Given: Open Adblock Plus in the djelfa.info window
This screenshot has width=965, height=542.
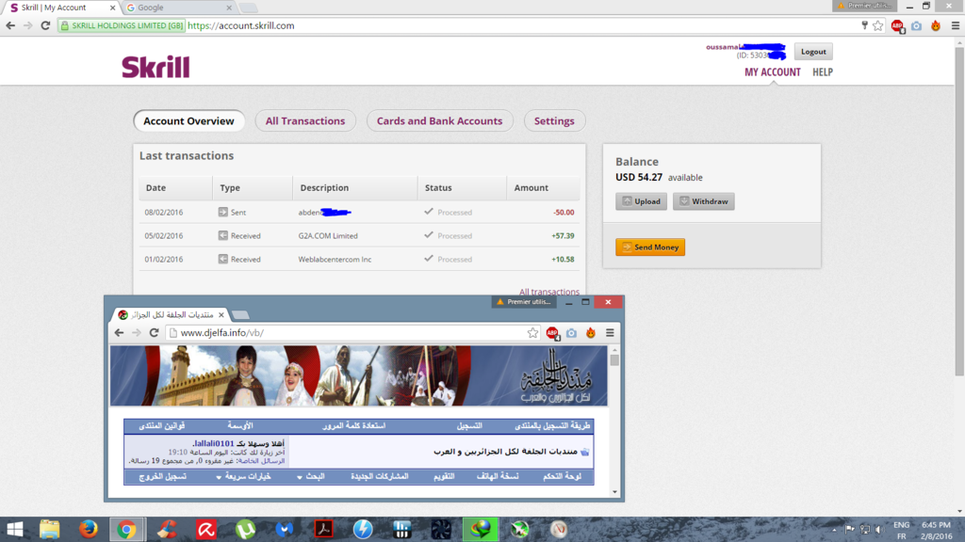Looking at the screenshot, I should pyautogui.click(x=552, y=333).
